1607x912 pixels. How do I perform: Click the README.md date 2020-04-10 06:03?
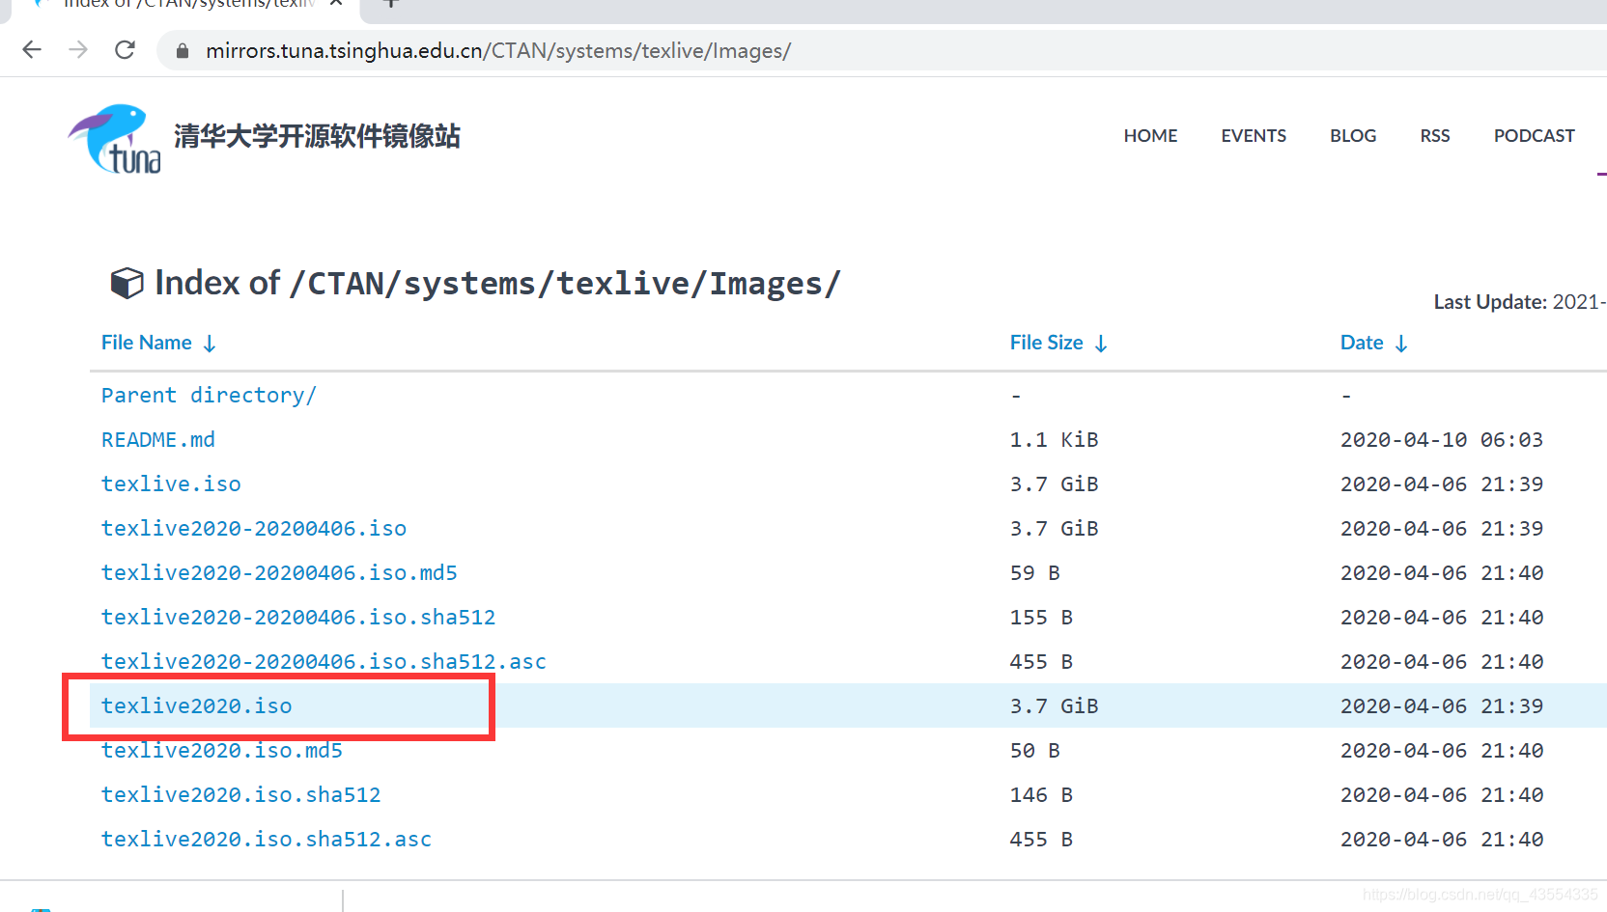coord(1442,440)
